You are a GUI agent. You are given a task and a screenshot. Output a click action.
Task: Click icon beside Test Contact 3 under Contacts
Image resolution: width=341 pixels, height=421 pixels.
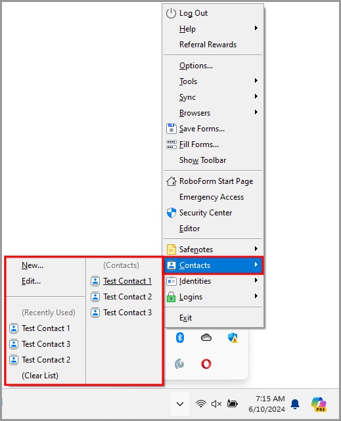pos(95,313)
